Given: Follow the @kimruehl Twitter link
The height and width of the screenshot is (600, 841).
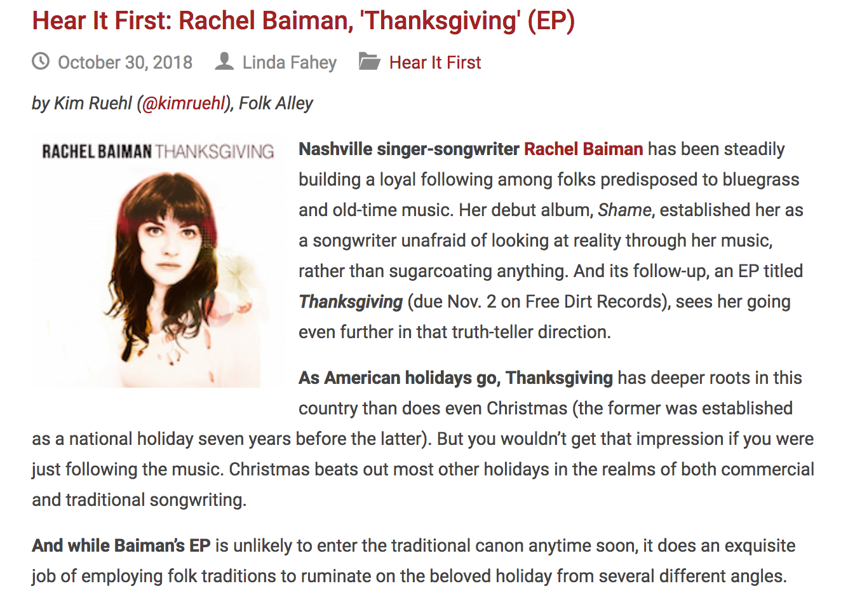Looking at the screenshot, I should (x=184, y=103).
